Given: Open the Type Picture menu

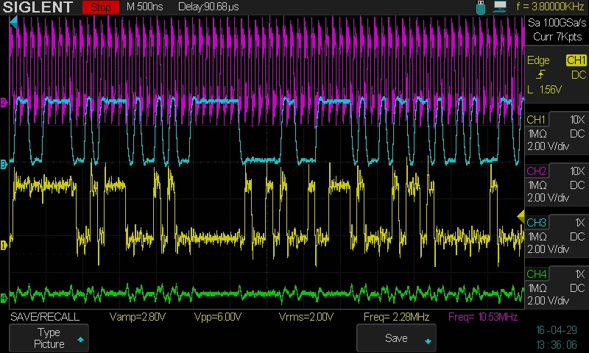Looking at the screenshot, I should [49, 338].
